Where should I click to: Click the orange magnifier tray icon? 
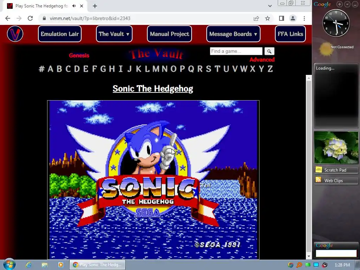[299, 265]
